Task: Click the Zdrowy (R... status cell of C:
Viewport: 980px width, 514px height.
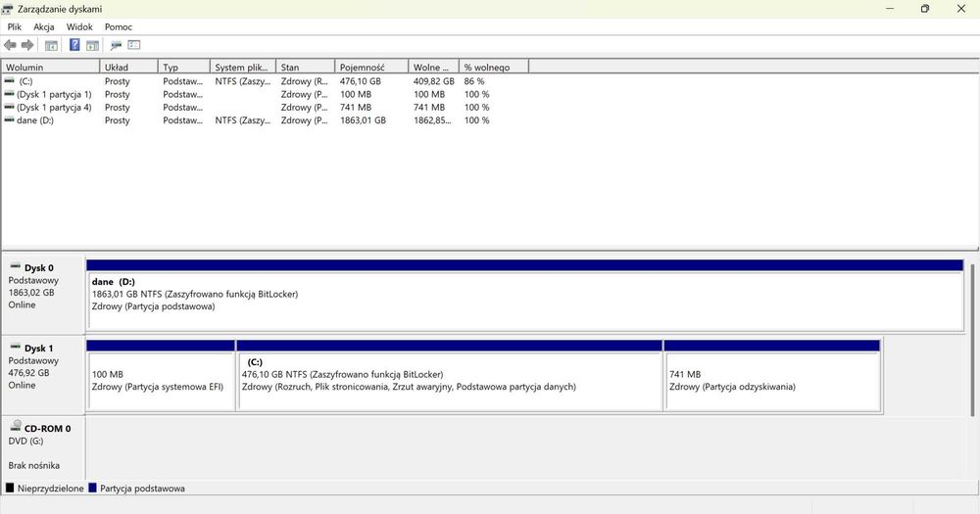Action: [305, 81]
